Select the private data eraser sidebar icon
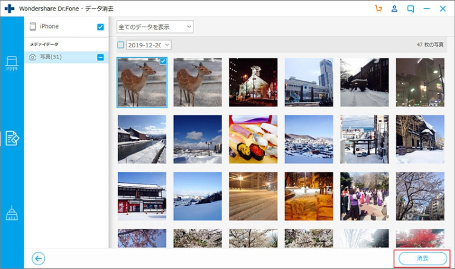455x269 pixels. click(12, 137)
